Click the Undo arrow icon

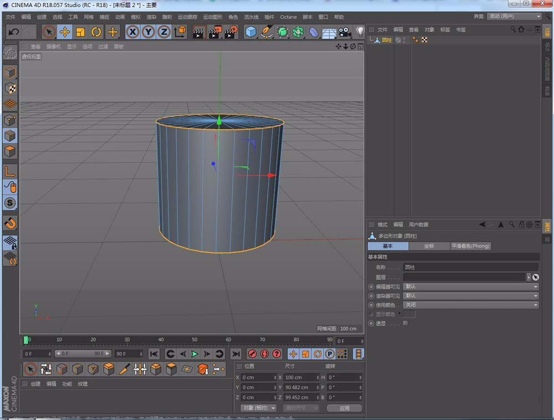pyautogui.click(x=14, y=32)
